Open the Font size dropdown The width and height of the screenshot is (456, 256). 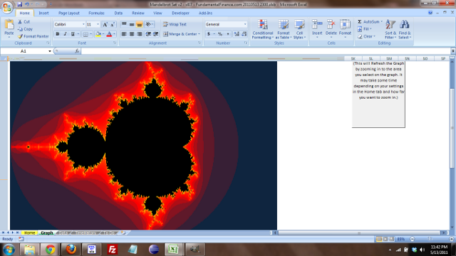coord(98,24)
